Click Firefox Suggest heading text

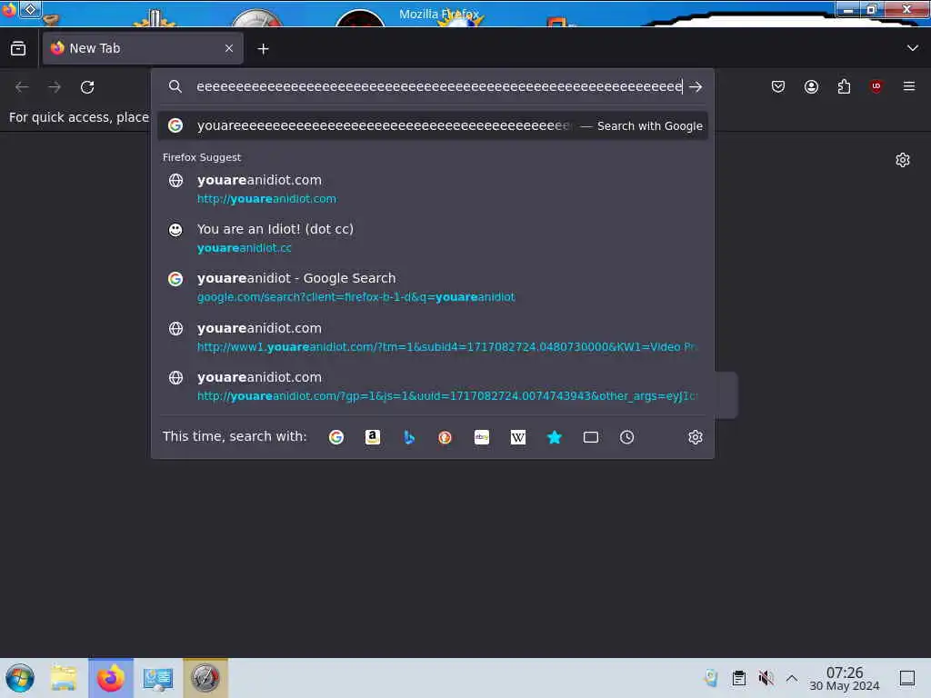tap(202, 157)
